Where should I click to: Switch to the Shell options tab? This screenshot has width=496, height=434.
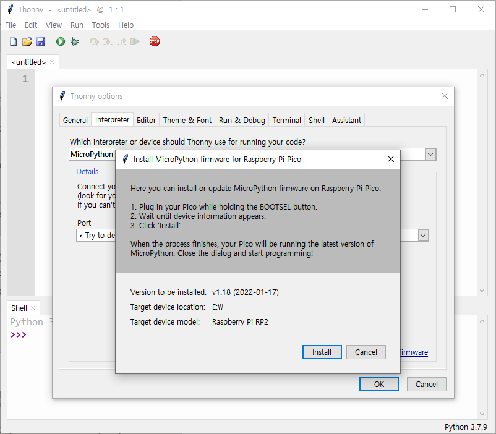[316, 120]
